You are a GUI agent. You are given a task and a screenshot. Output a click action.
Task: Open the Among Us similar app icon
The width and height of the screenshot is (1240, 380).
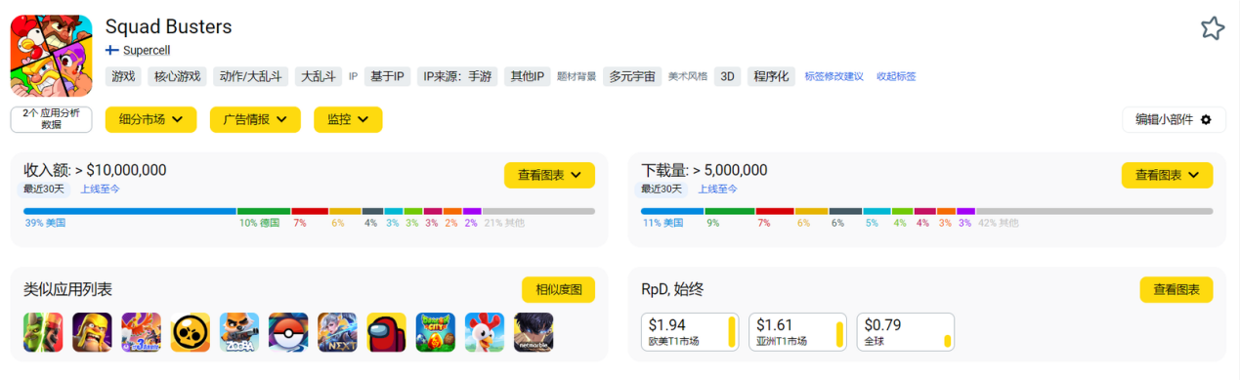click(x=387, y=332)
